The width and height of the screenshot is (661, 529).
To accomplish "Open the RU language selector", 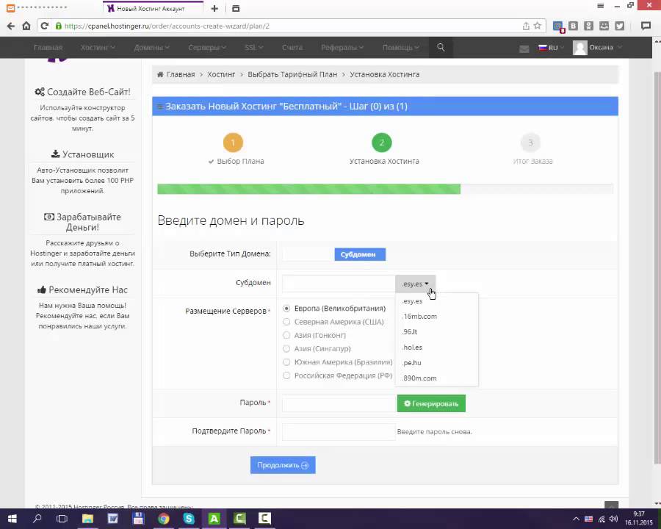I will (x=551, y=48).
